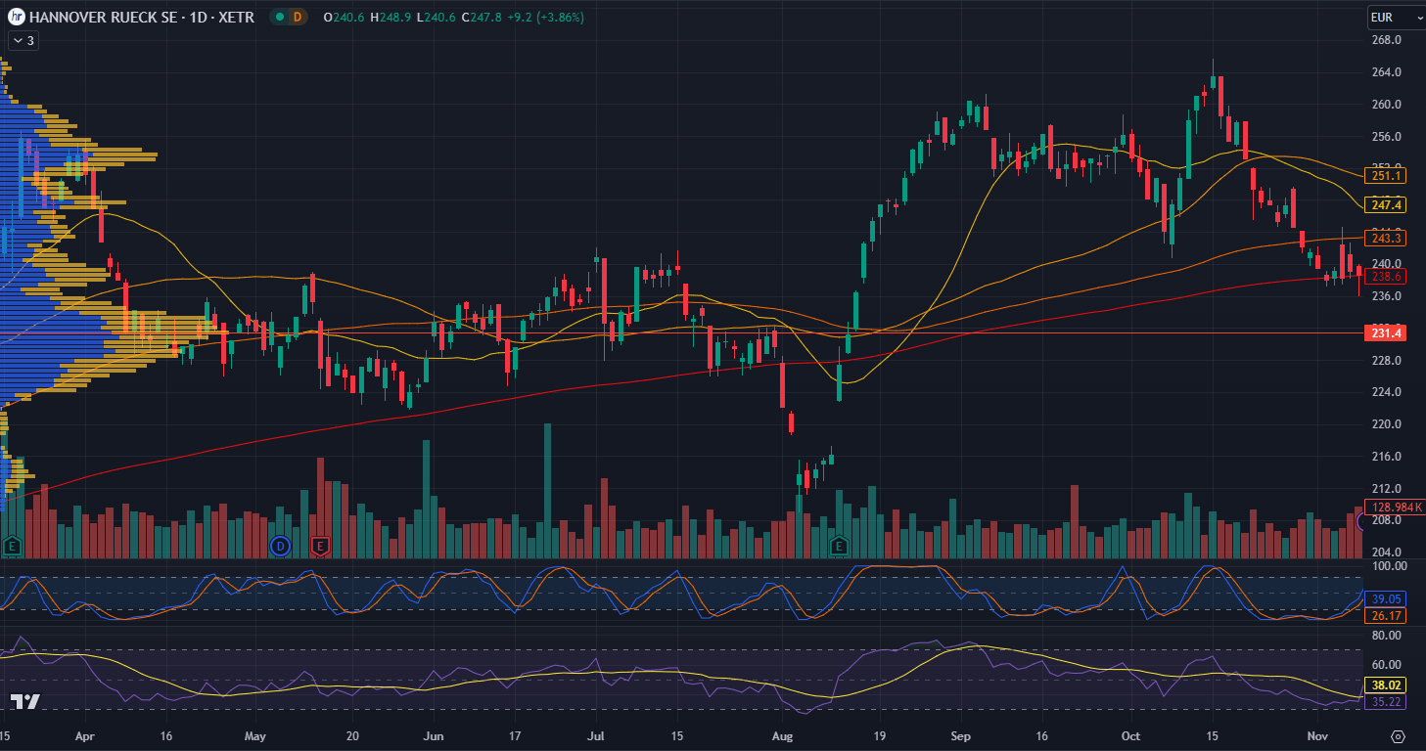Click the 100.00 stochastic scale label

[1390, 566]
